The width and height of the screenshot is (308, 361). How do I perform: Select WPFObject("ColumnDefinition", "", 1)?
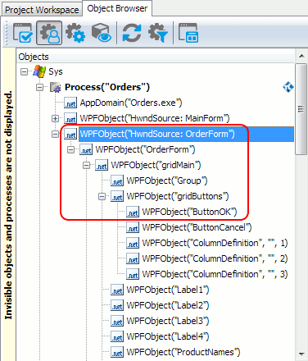pyautogui.click(x=215, y=243)
